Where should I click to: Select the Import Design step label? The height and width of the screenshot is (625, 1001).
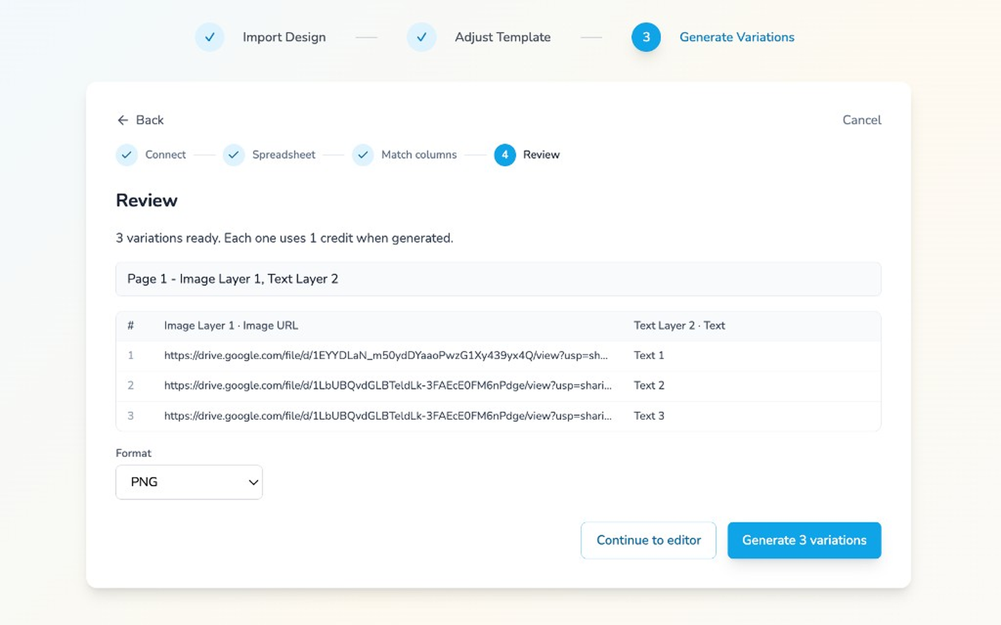284,37
